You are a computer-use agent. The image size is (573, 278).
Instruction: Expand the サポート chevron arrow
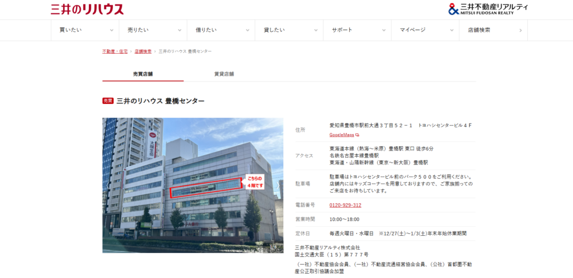pyautogui.click(x=384, y=31)
